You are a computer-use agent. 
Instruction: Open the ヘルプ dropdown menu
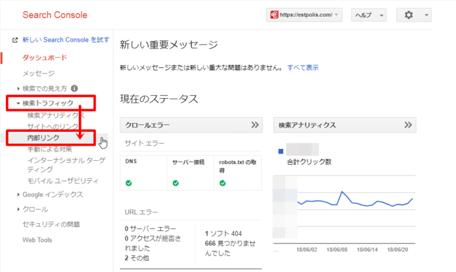369,15
